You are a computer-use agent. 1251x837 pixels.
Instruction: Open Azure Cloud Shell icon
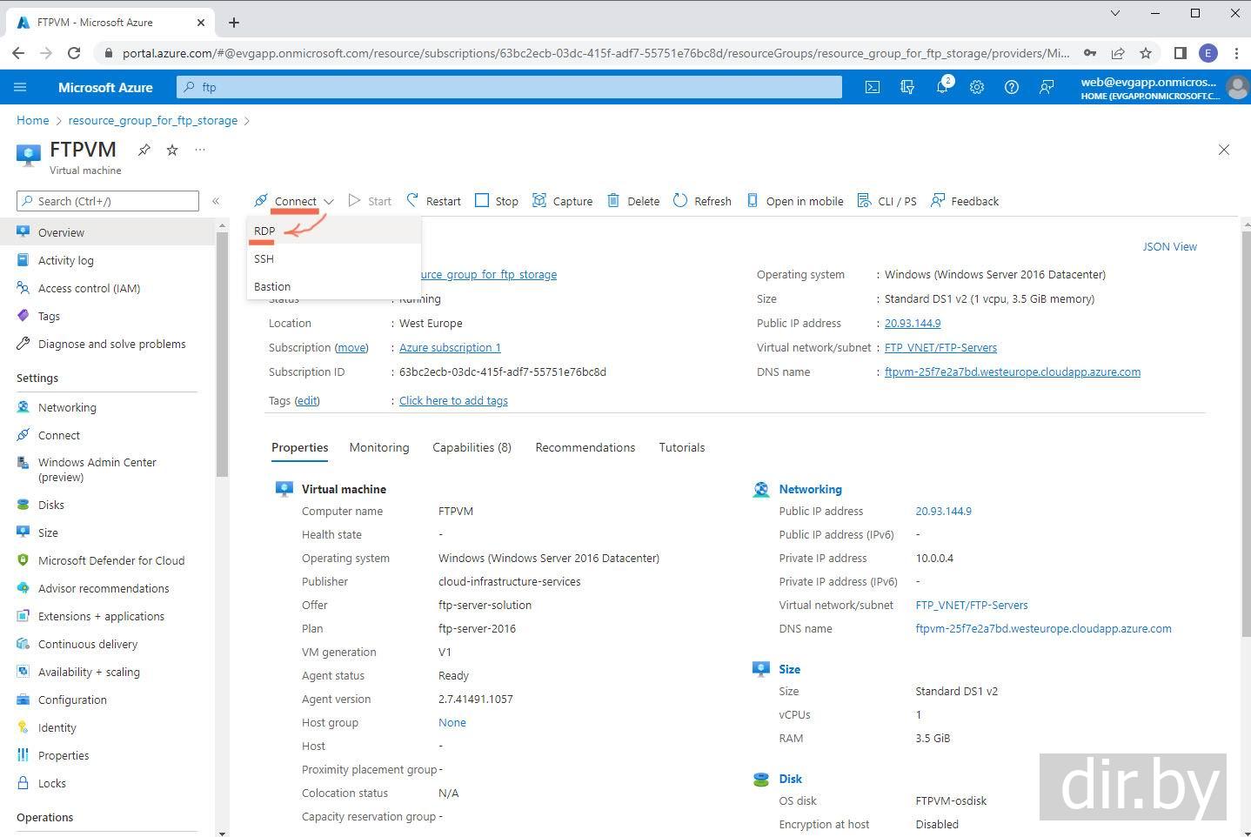(x=872, y=87)
